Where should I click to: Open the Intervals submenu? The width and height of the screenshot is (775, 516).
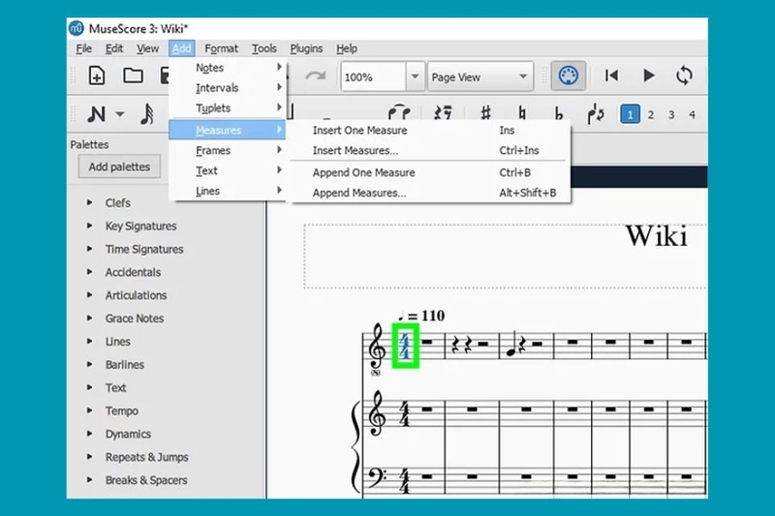pos(228,88)
